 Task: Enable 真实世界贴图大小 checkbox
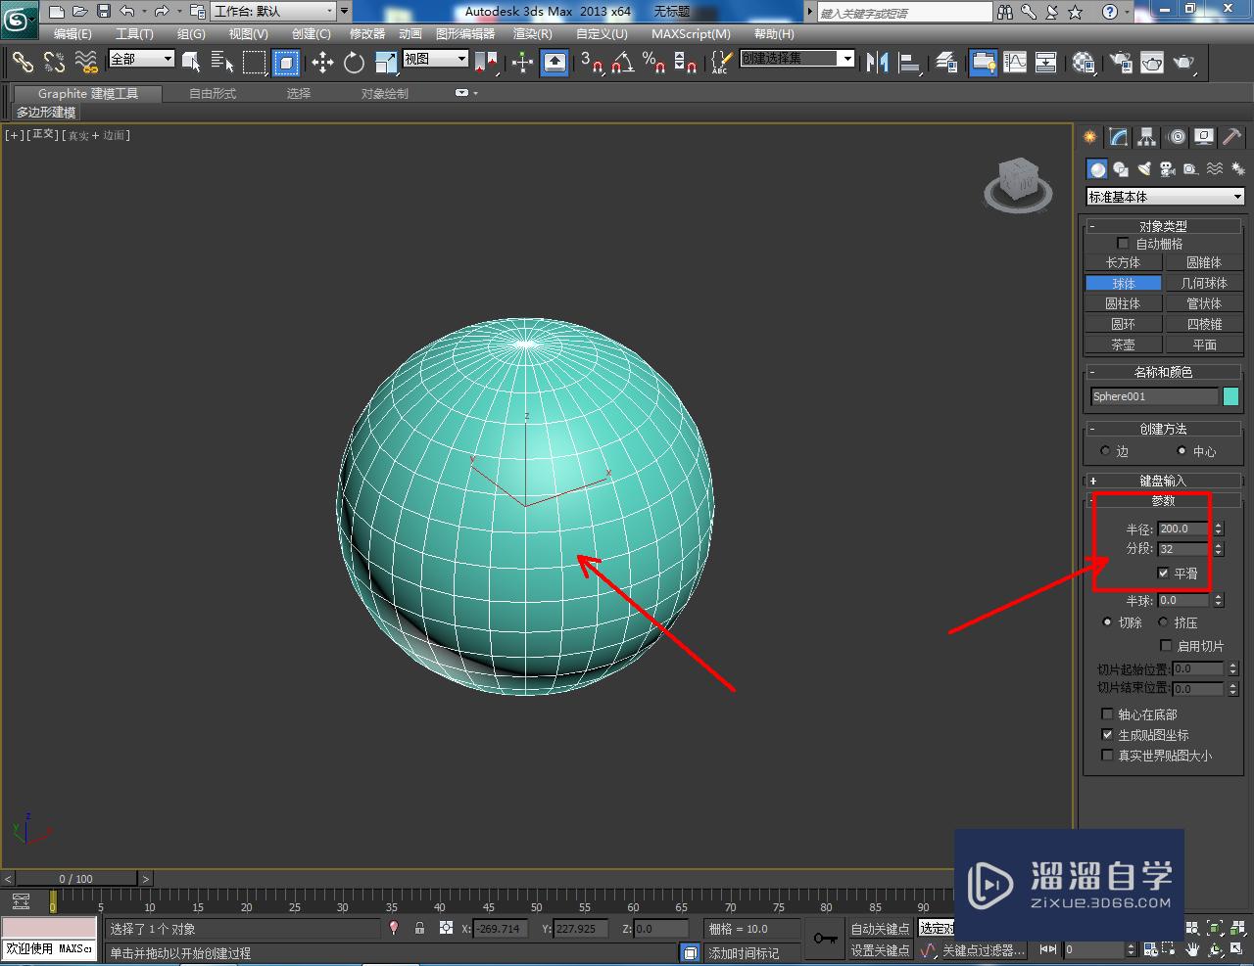(1107, 756)
